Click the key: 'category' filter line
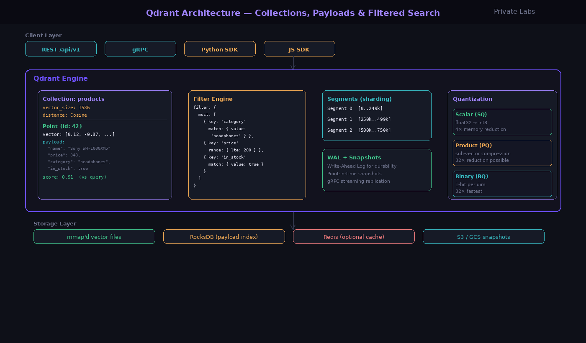The width and height of the screenshot is (586, 343). coord(225,122)
